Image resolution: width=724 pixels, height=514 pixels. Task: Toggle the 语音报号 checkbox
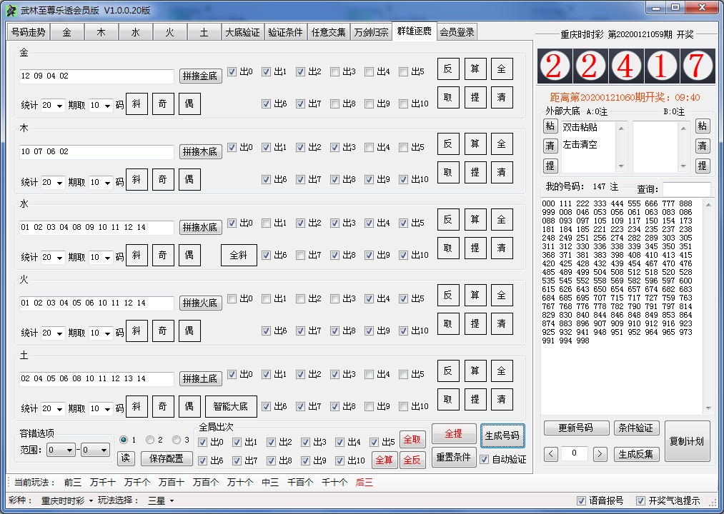[582, 500]
